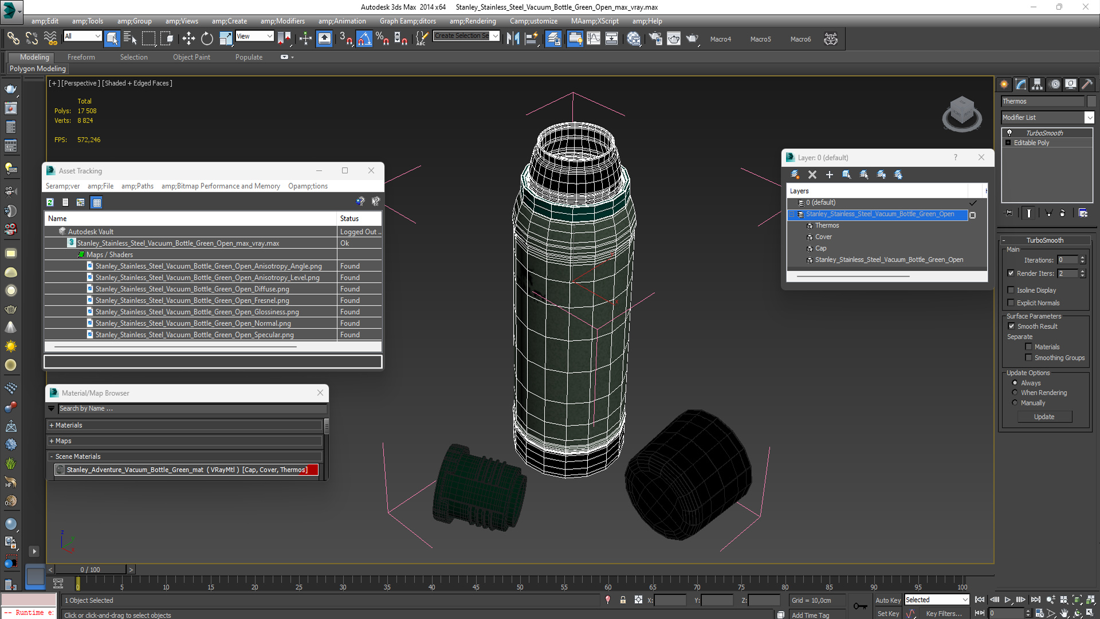The width and height of the screenshot is (1100, 619).
Task: Open Select by Name list tool
Action: tap(131, 38)
